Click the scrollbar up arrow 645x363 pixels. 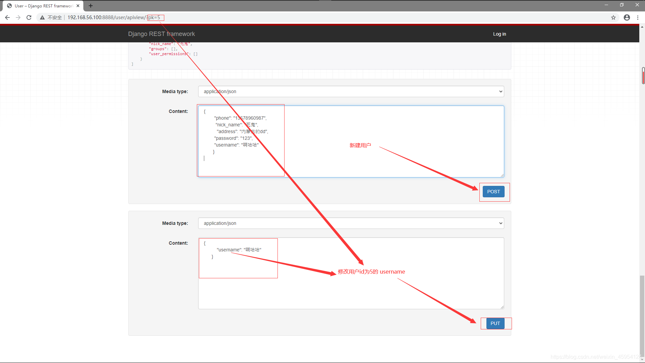pos(642,27)
